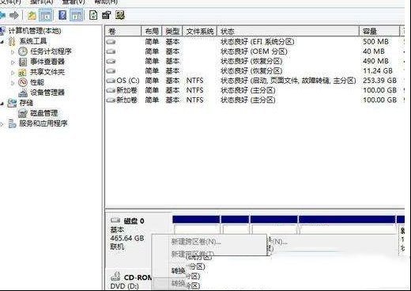The height and width of the screenshot is (291, 411).
Task: Click the 磁盘 0 disk label
Action: pos(134,221)
